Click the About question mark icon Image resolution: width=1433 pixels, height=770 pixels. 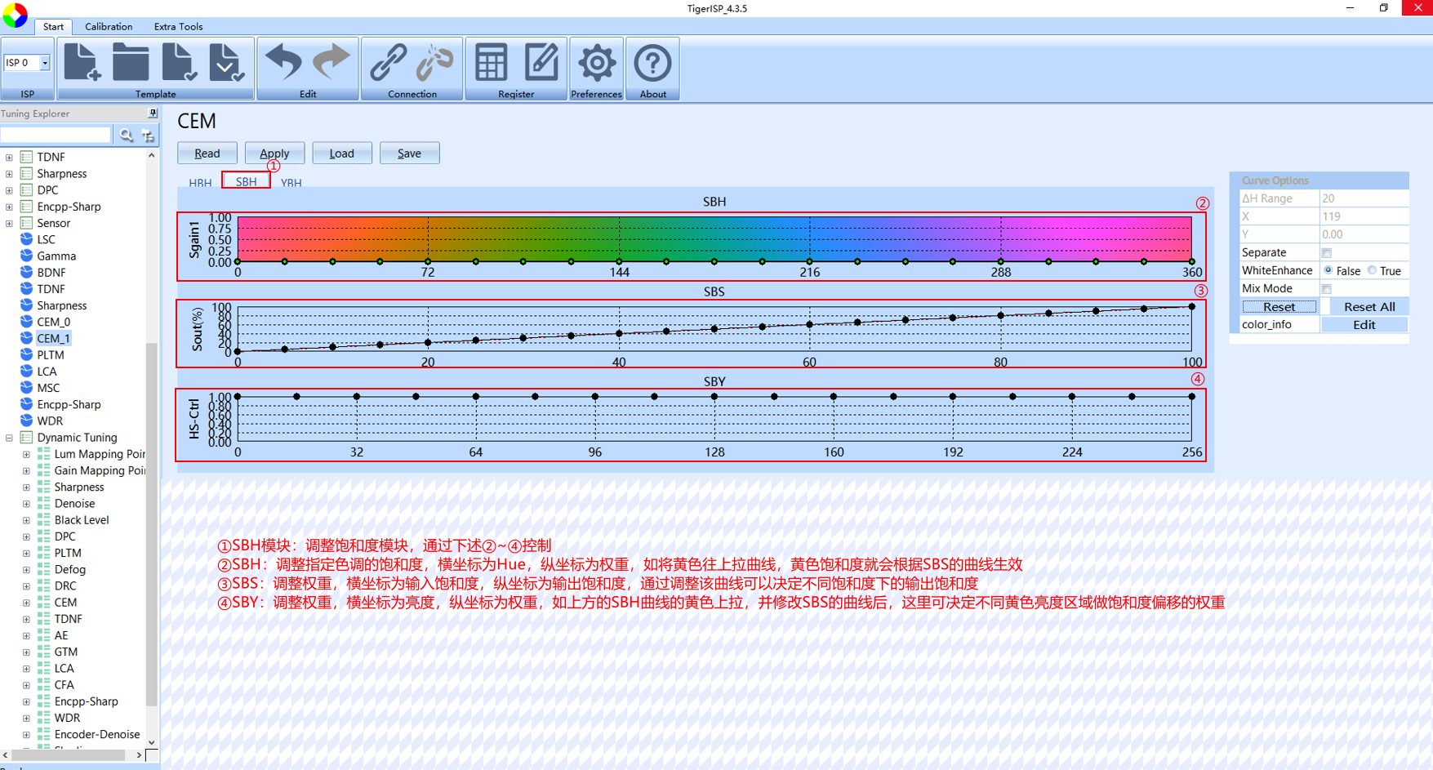[652, 63]
